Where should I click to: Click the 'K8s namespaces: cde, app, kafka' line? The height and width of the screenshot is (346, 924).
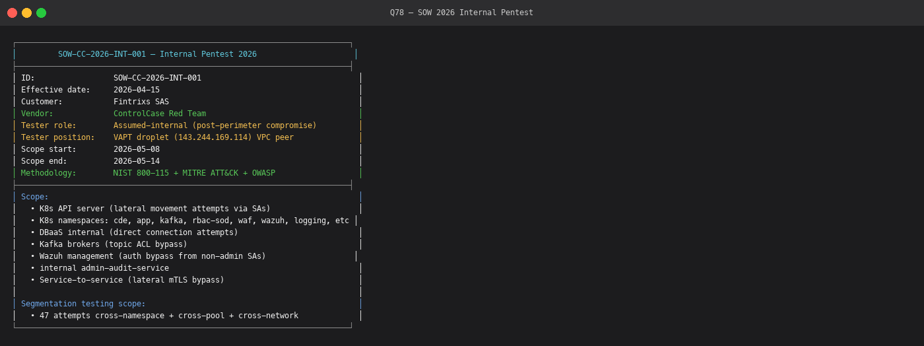[189, 221]
